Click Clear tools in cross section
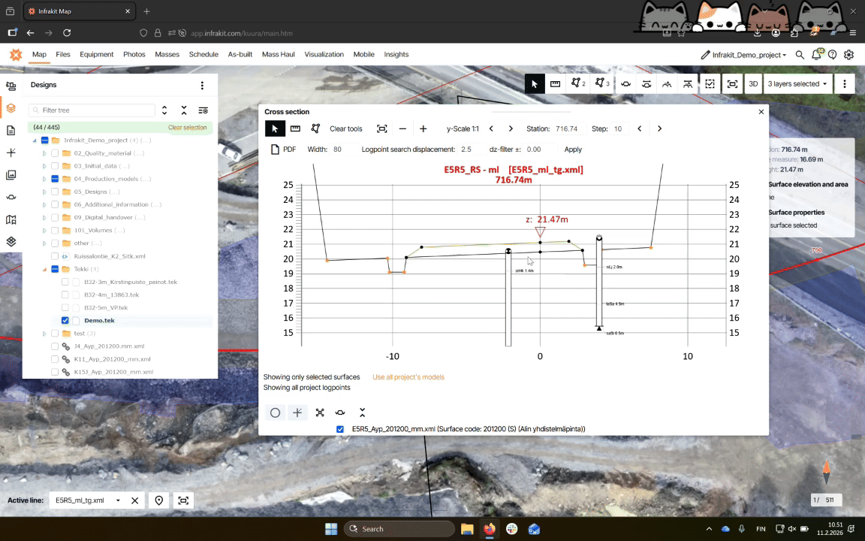 pyautogui.click(x=346, y=128)
